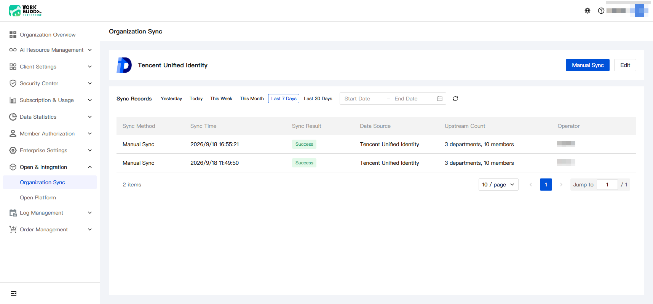The height and width of the screenshot is (304, 653).
Task: Open the language globe icon
Action: [588, 11]
